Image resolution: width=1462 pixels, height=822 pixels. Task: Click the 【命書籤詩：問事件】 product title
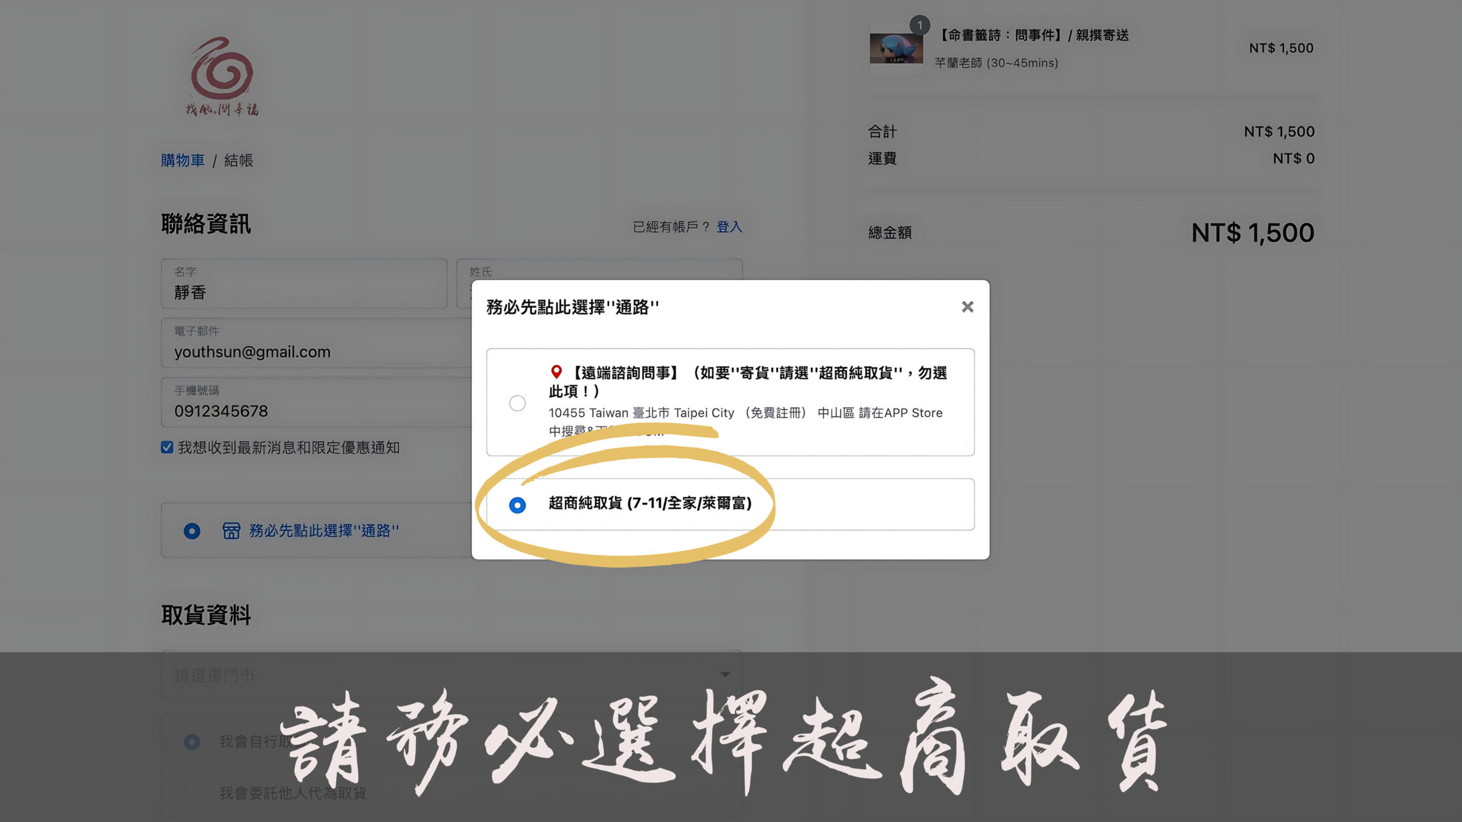click(1033, 35)
